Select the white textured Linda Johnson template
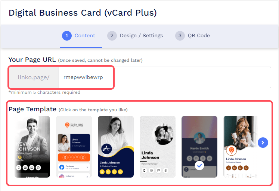The height and width of the screenshot is (191, 279). click(x=158, y=147)
